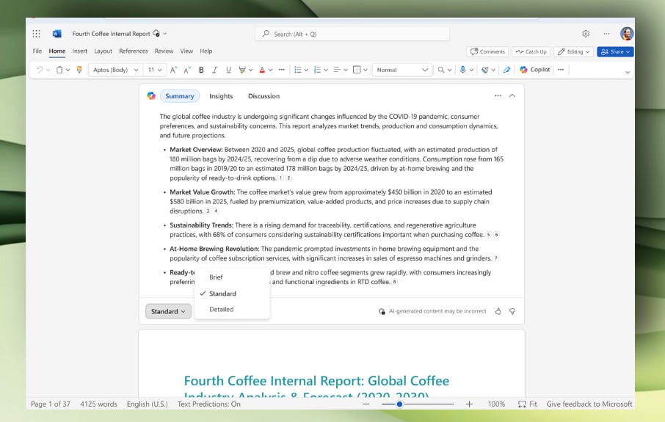Image resolution: width=665 pixels, height=422 pixels.
Task: Open the Normal styles dropdown
Action: tap(402, 70)
